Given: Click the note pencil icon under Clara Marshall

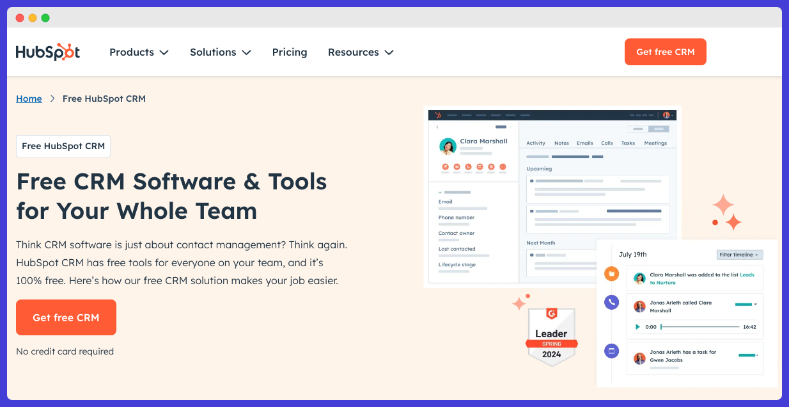Looking at the screenshot, I should [445, 167].
